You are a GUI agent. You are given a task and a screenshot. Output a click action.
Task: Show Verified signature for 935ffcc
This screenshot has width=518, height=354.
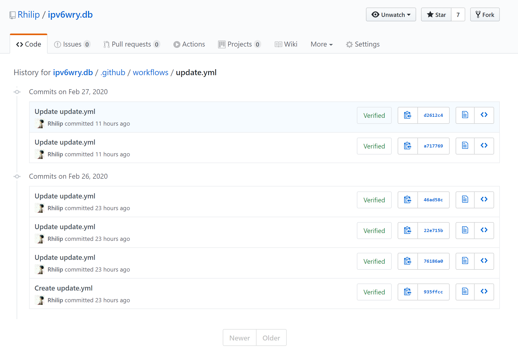(374, 292)
